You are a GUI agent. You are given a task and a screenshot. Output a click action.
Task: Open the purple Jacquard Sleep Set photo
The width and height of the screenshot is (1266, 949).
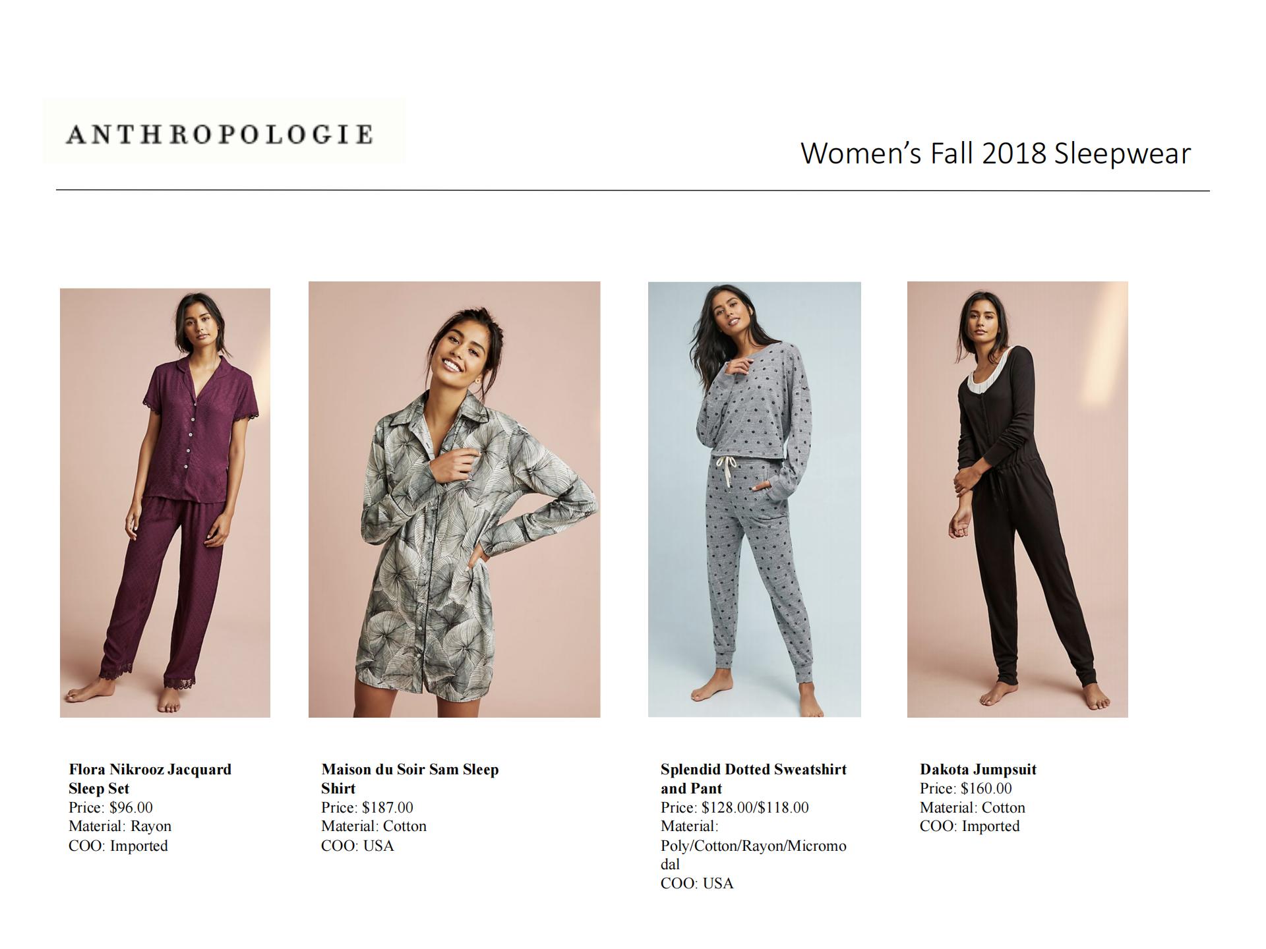tap(165, 503)
